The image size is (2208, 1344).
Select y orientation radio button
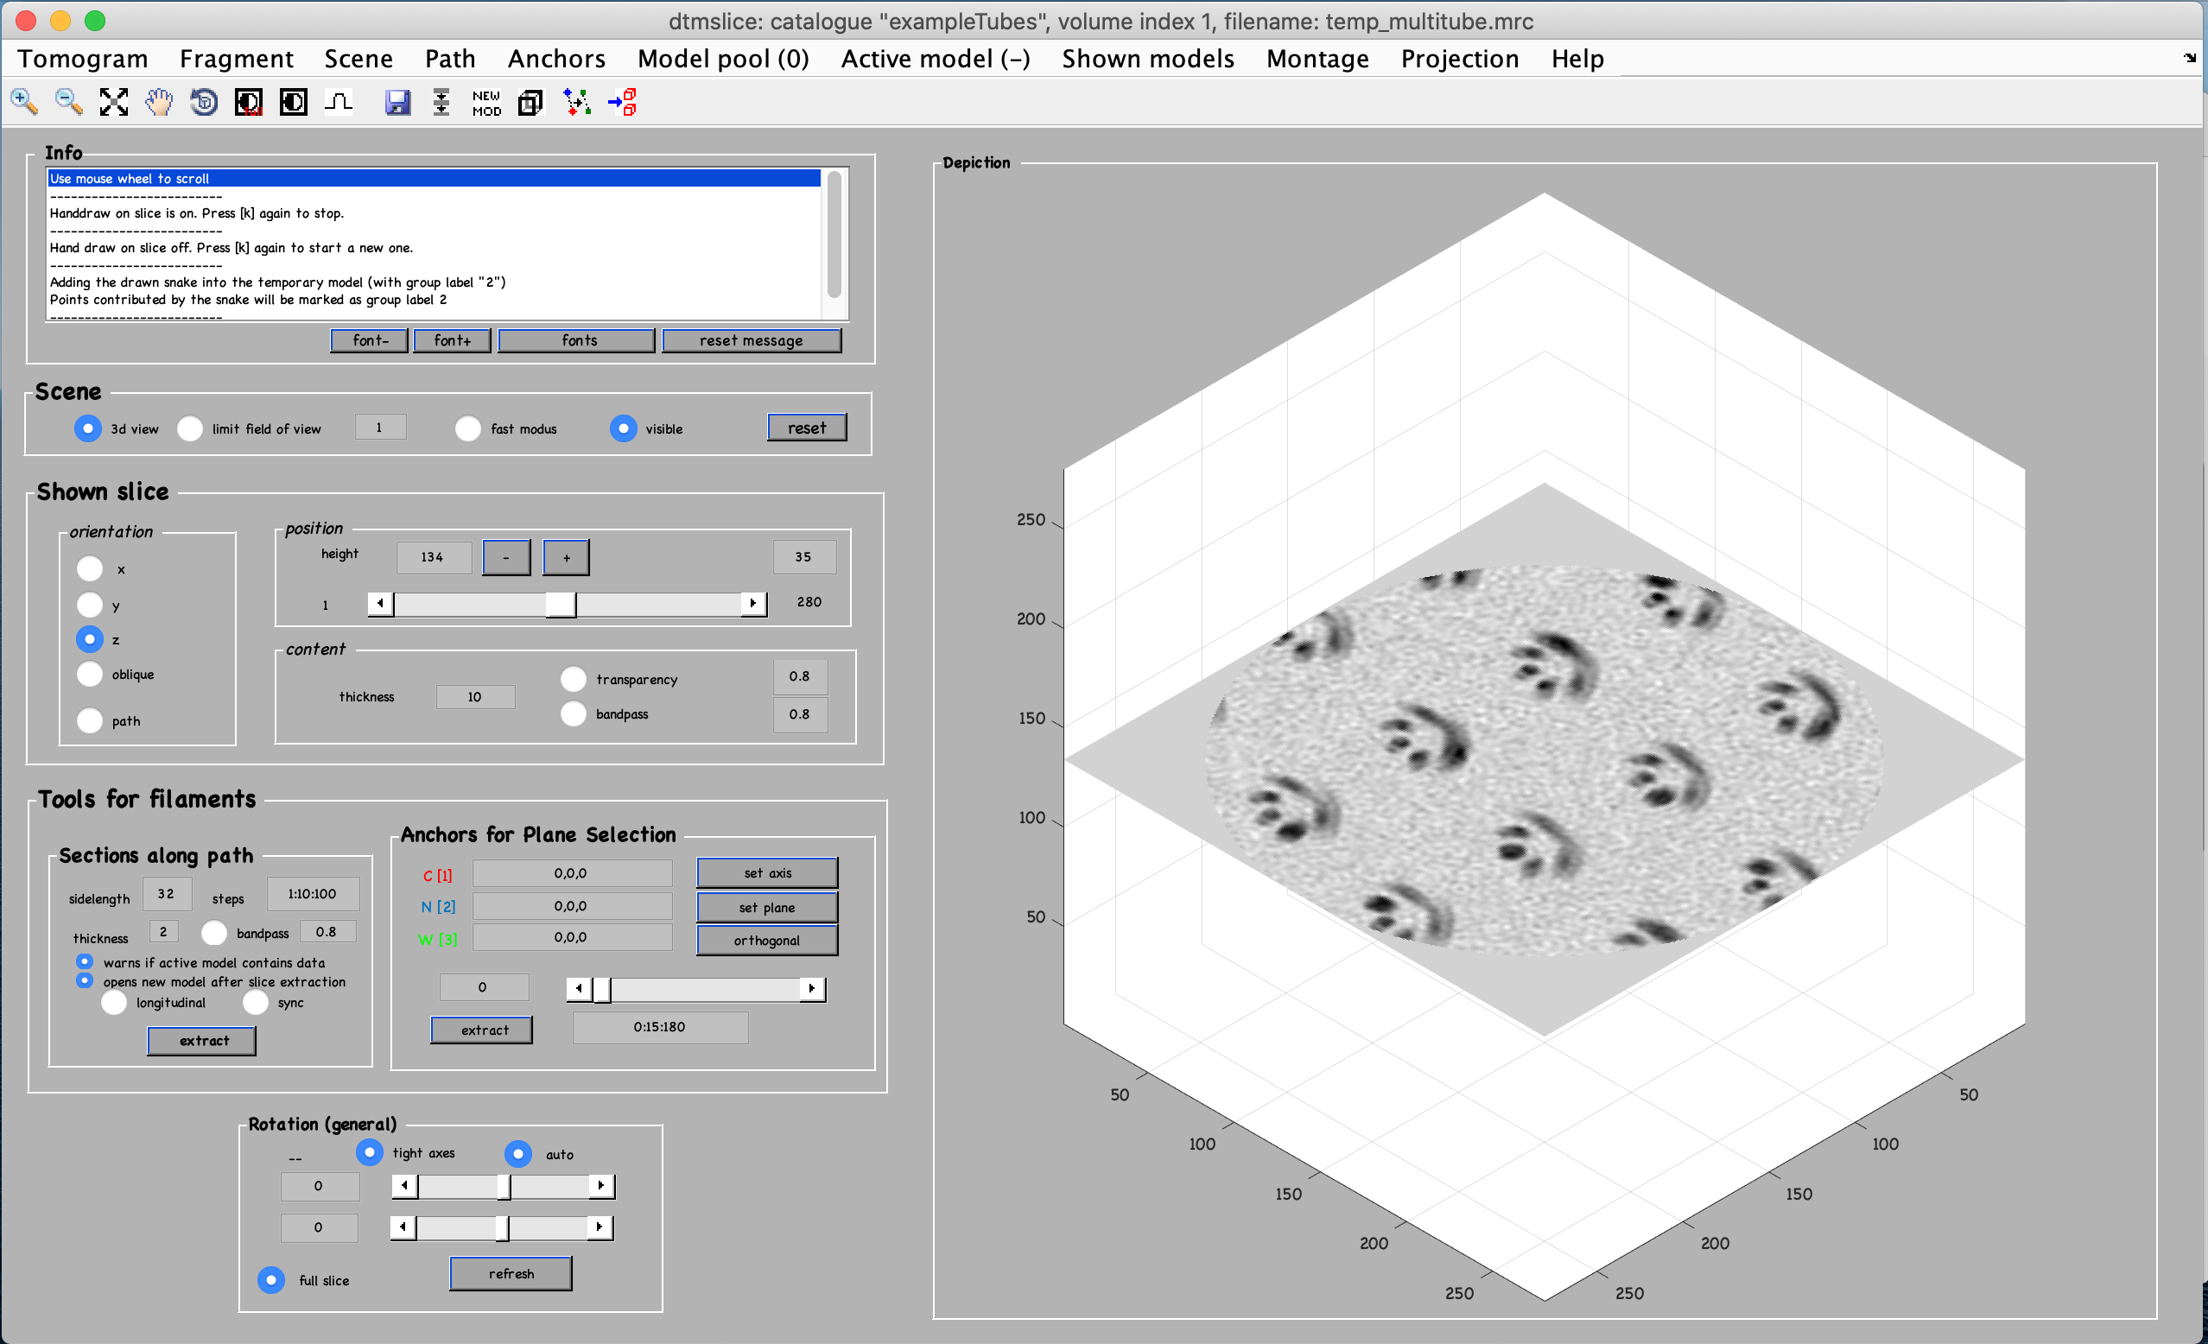point(90,605)
